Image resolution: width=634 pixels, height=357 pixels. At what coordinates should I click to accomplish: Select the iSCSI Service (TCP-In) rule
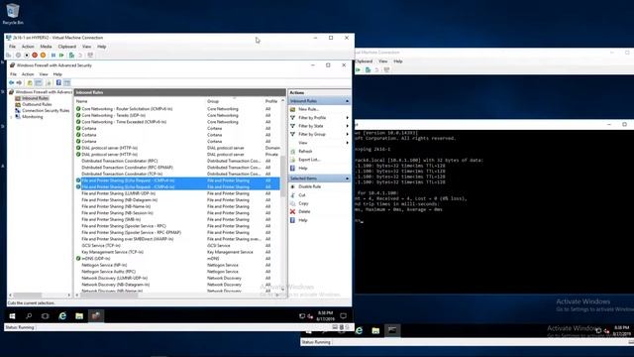tap(101, 245)
